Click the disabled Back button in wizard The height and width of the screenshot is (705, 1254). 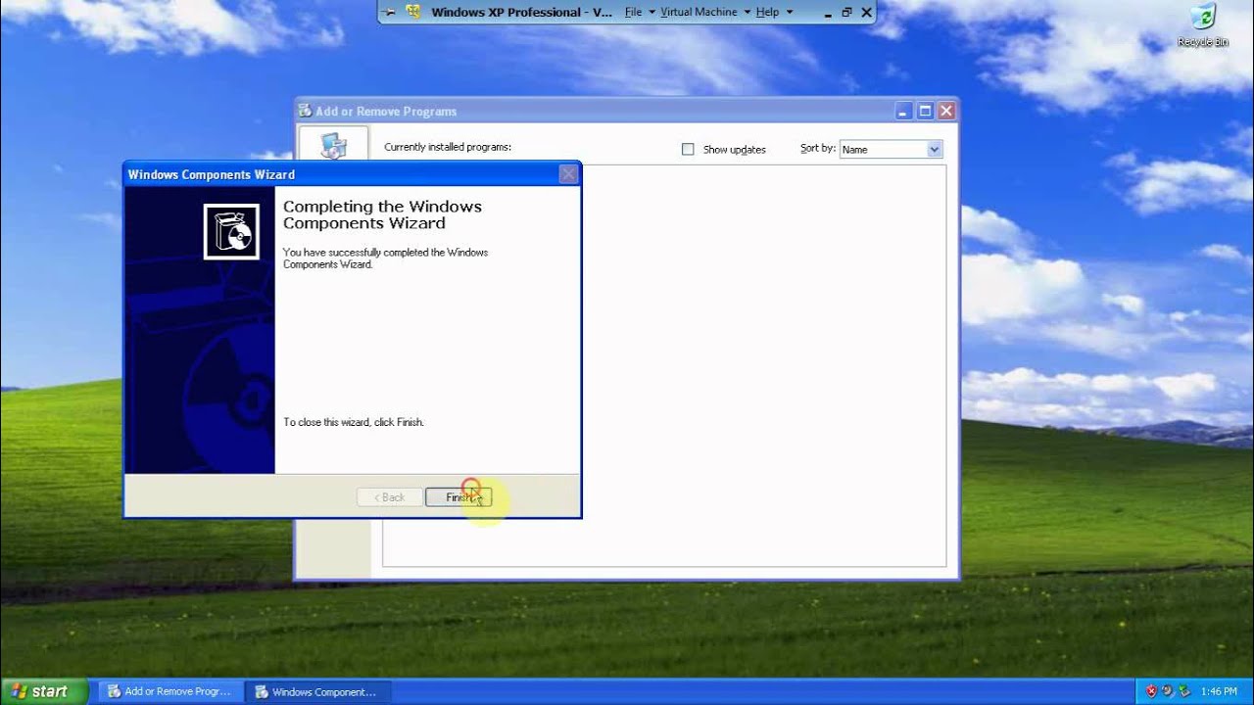pos(390,497)
